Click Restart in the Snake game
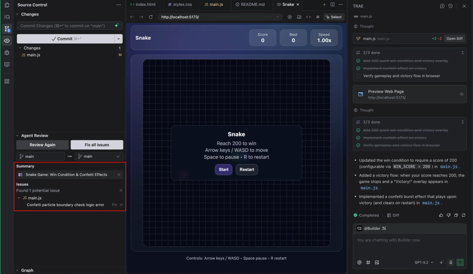The height and width of the screenshot is (274, 473). click(247, 170)
